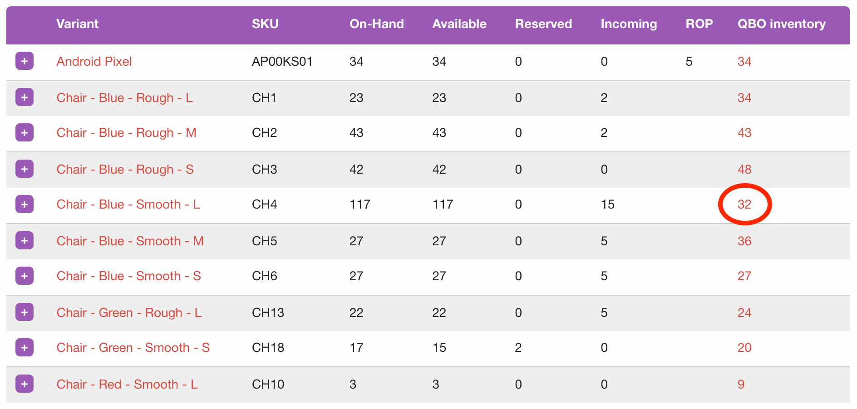
Task: Open Chair - Green - Smooth - S variant link
Action: coord(133,348)
